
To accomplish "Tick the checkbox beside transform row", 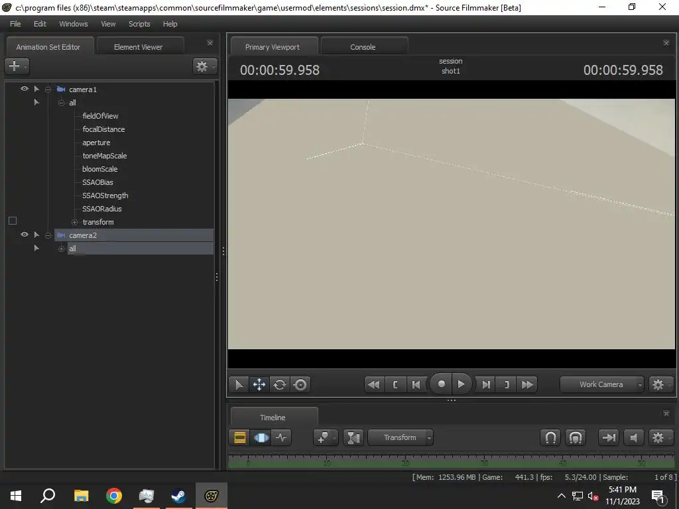I will click(x=13, y=221).
